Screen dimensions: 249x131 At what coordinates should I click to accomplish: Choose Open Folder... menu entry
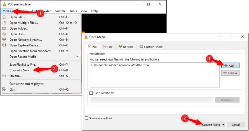pos(41,28)
